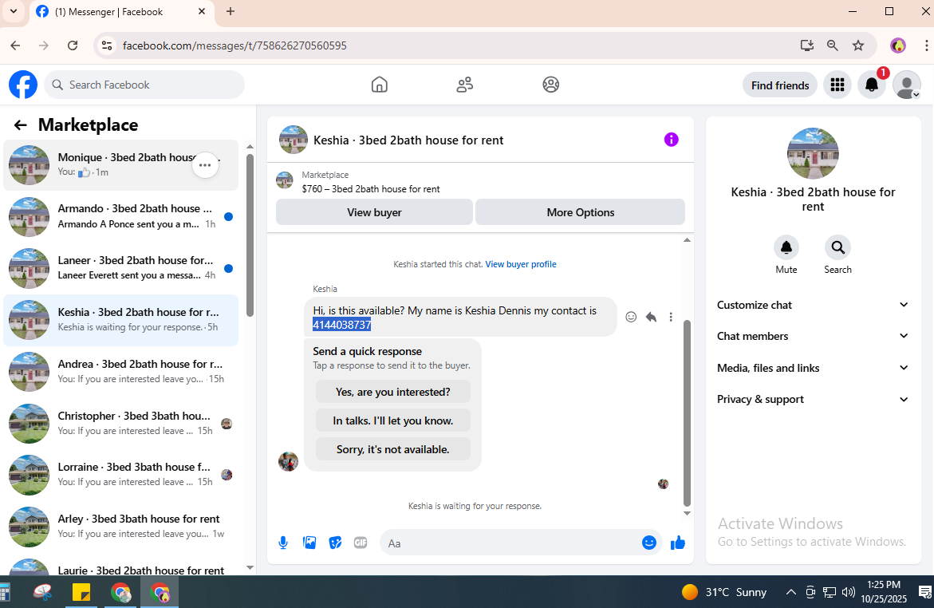Click Find friends button

coord(780,85)
